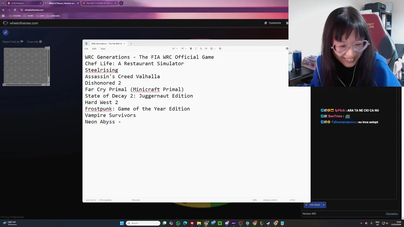Apply strikethrough formatting in Notepad

(x=201, y=49)
